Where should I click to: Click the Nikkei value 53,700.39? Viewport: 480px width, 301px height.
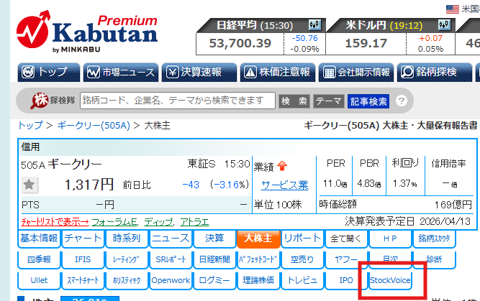point(240,43)
